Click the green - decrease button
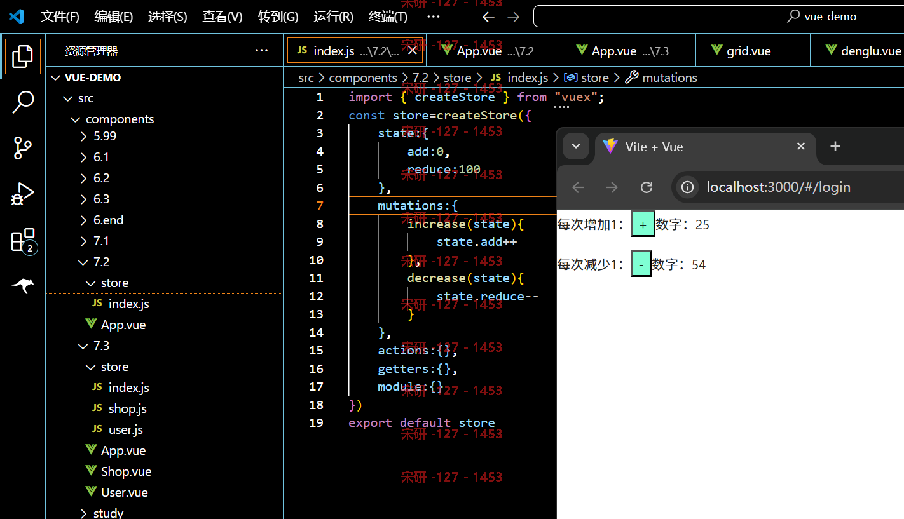Image resolution: width=904 pixels, height=519 pixels. pos(641,264)
